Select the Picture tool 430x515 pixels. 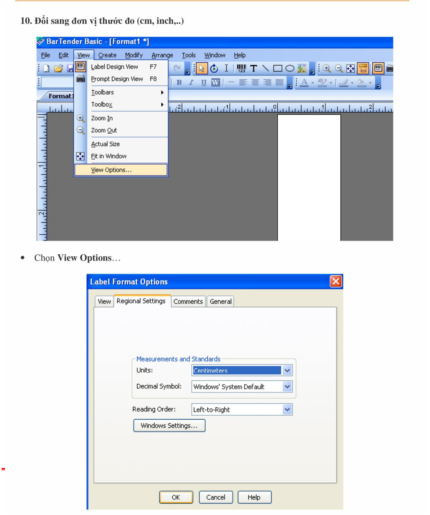[302, 69]
